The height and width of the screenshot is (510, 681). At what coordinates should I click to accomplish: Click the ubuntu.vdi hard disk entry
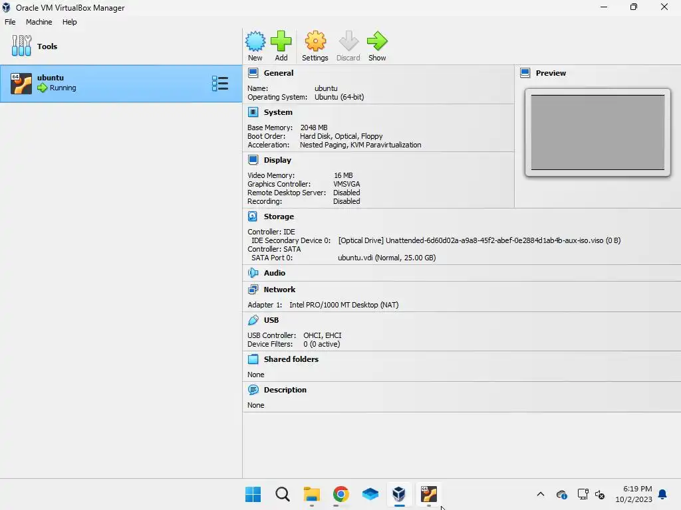coord(386,258)
